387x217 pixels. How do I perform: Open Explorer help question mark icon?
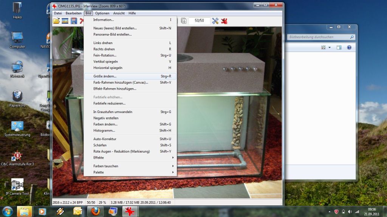(x=349, y=47)
